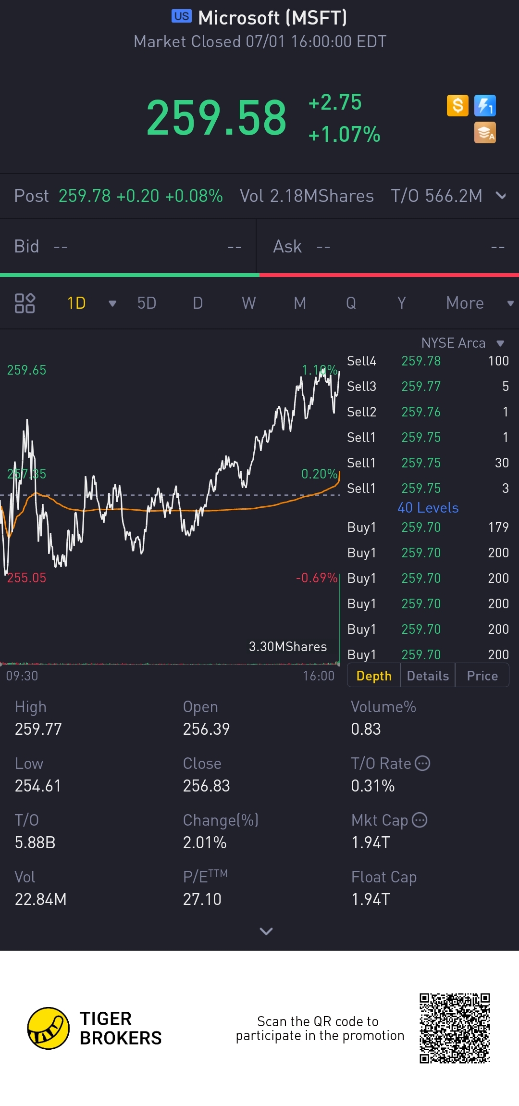This screenshot has width=519, height=1106.
Task: Tap the Change(%) 2.01% value
Action: 205,842
